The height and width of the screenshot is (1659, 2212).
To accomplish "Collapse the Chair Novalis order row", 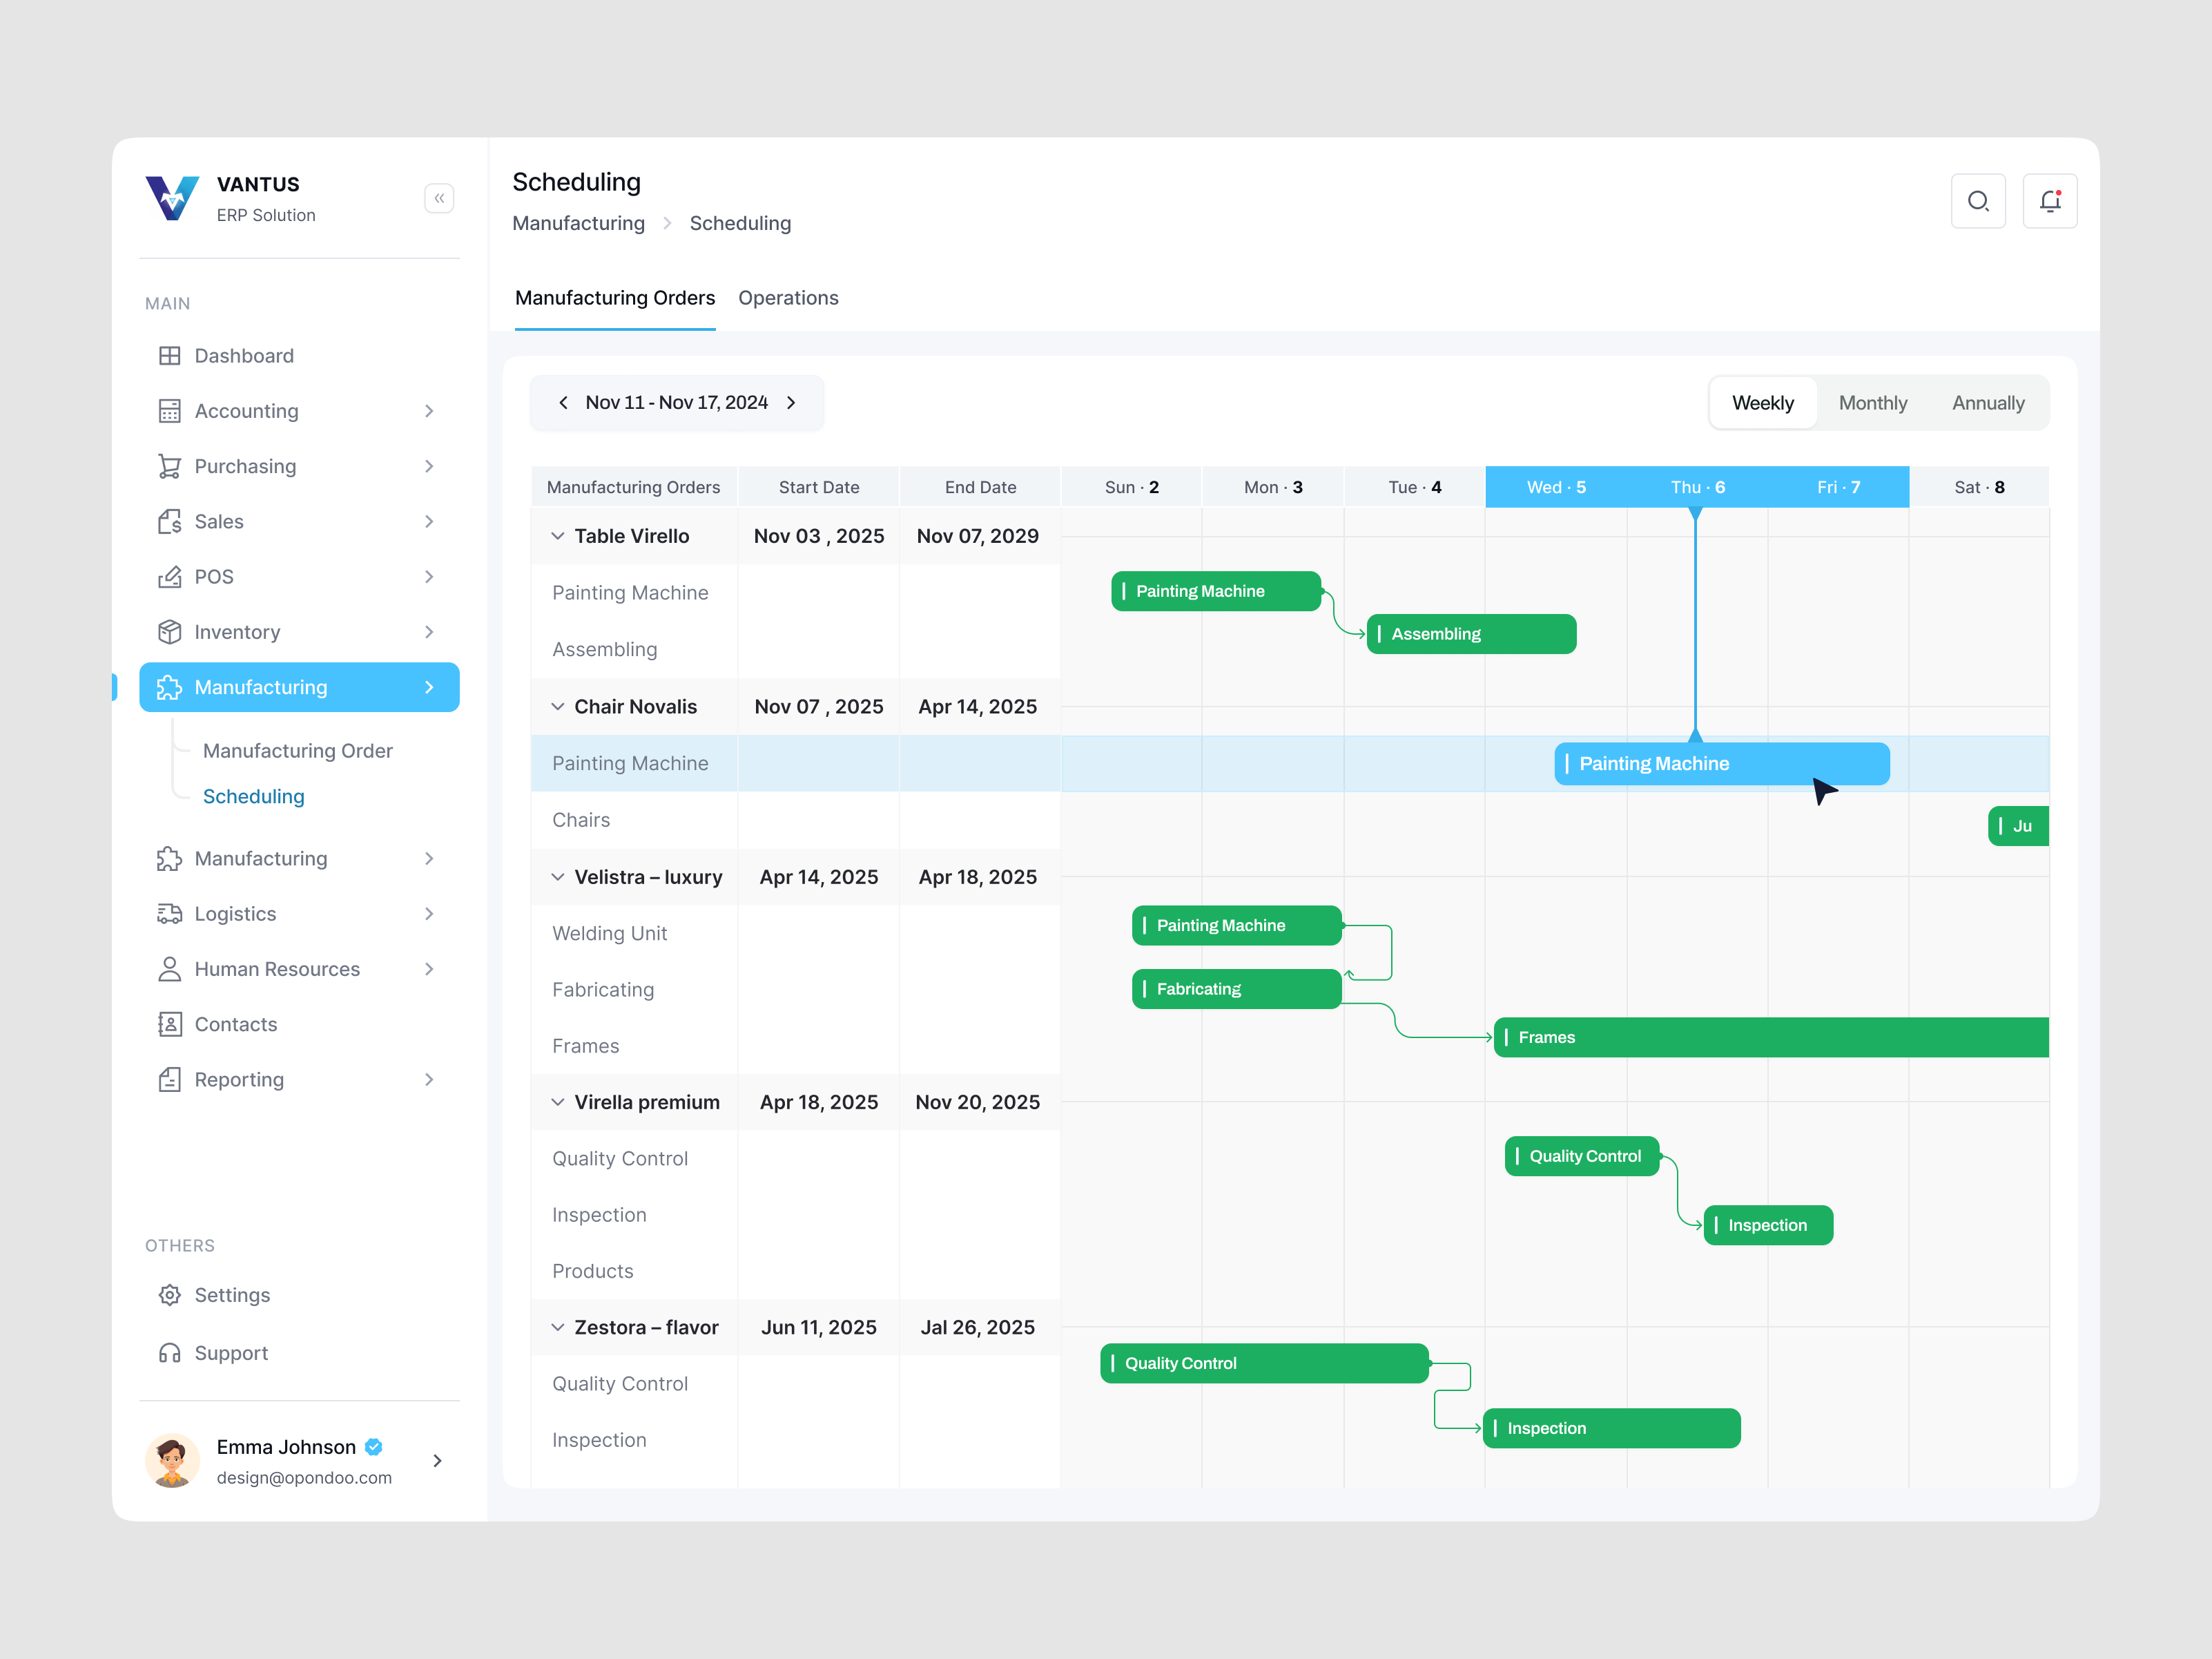I will (557, 707).
